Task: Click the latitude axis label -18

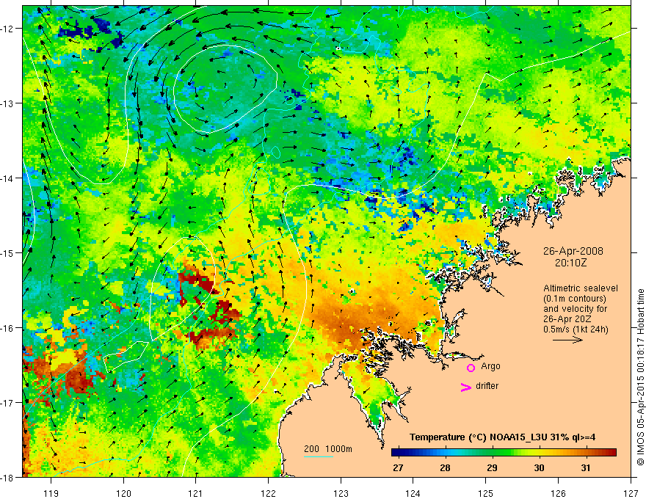Action: pyautogui.click(x=8, y=477)
